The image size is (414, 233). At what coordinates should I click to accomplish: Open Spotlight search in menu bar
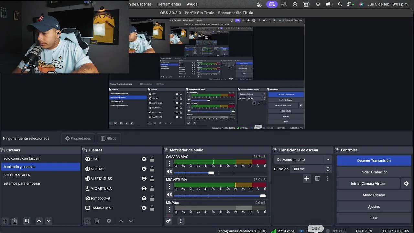(x=340, y=4)
